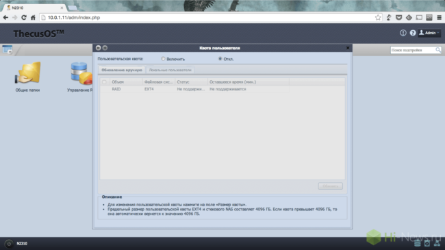Click the evernote-style extension icon next to star
The width and height of the screenshot is (445, 250).
pos(389,18)
